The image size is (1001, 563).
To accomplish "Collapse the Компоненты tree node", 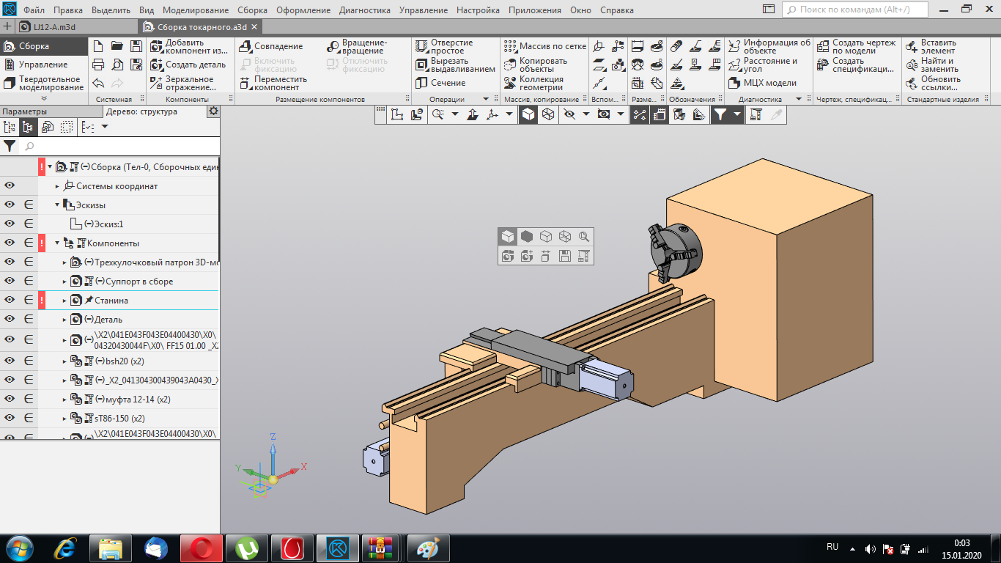I will 57,243.
